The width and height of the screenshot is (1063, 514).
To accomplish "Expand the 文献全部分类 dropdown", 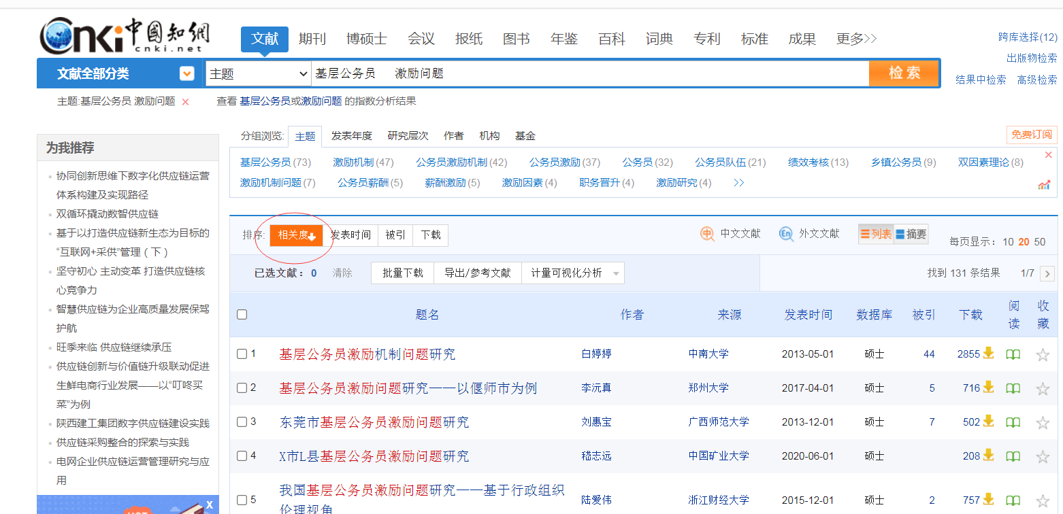I will click(x=186, y=73).
